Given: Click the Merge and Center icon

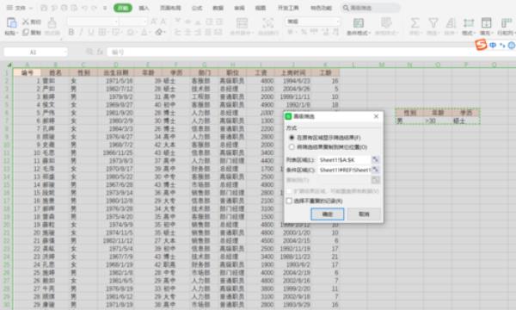Looking at the screenshot, I should (242, 23).
